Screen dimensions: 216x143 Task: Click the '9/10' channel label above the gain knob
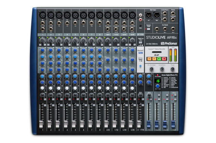click(108, 35)
